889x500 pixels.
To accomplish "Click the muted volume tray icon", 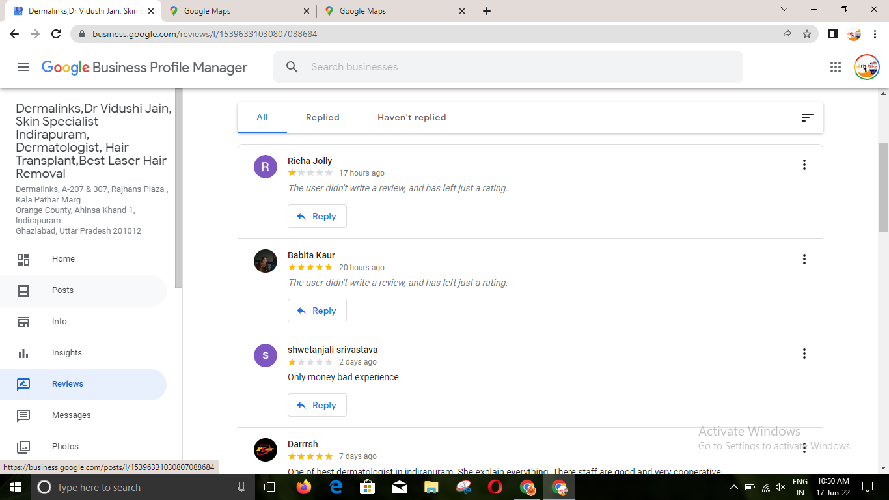I will tap(780, 487).
